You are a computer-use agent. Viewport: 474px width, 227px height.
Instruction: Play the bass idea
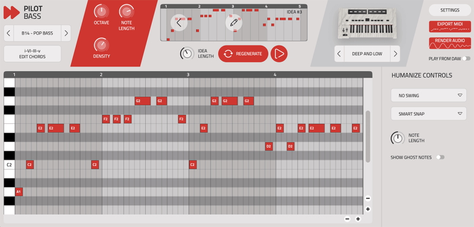[x=279, y=54]
